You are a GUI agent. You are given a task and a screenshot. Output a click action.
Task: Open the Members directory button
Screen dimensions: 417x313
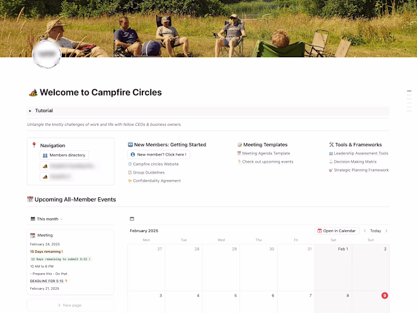(x=64, y=155)
